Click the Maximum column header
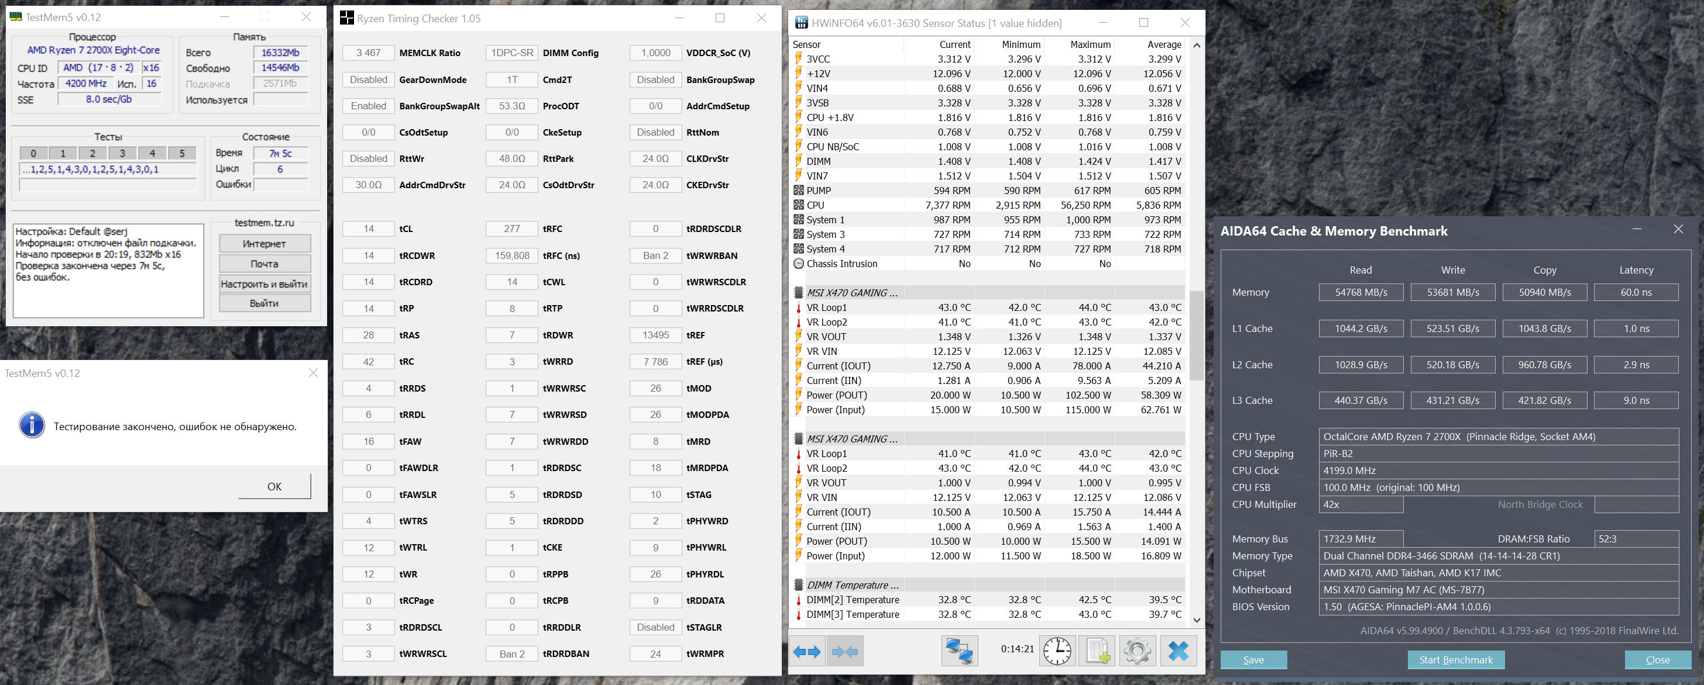1704x685 pixels. (x=1090, y=44)
